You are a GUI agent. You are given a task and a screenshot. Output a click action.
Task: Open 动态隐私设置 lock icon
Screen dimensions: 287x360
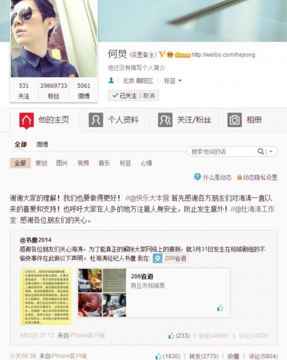click(240, 177)
